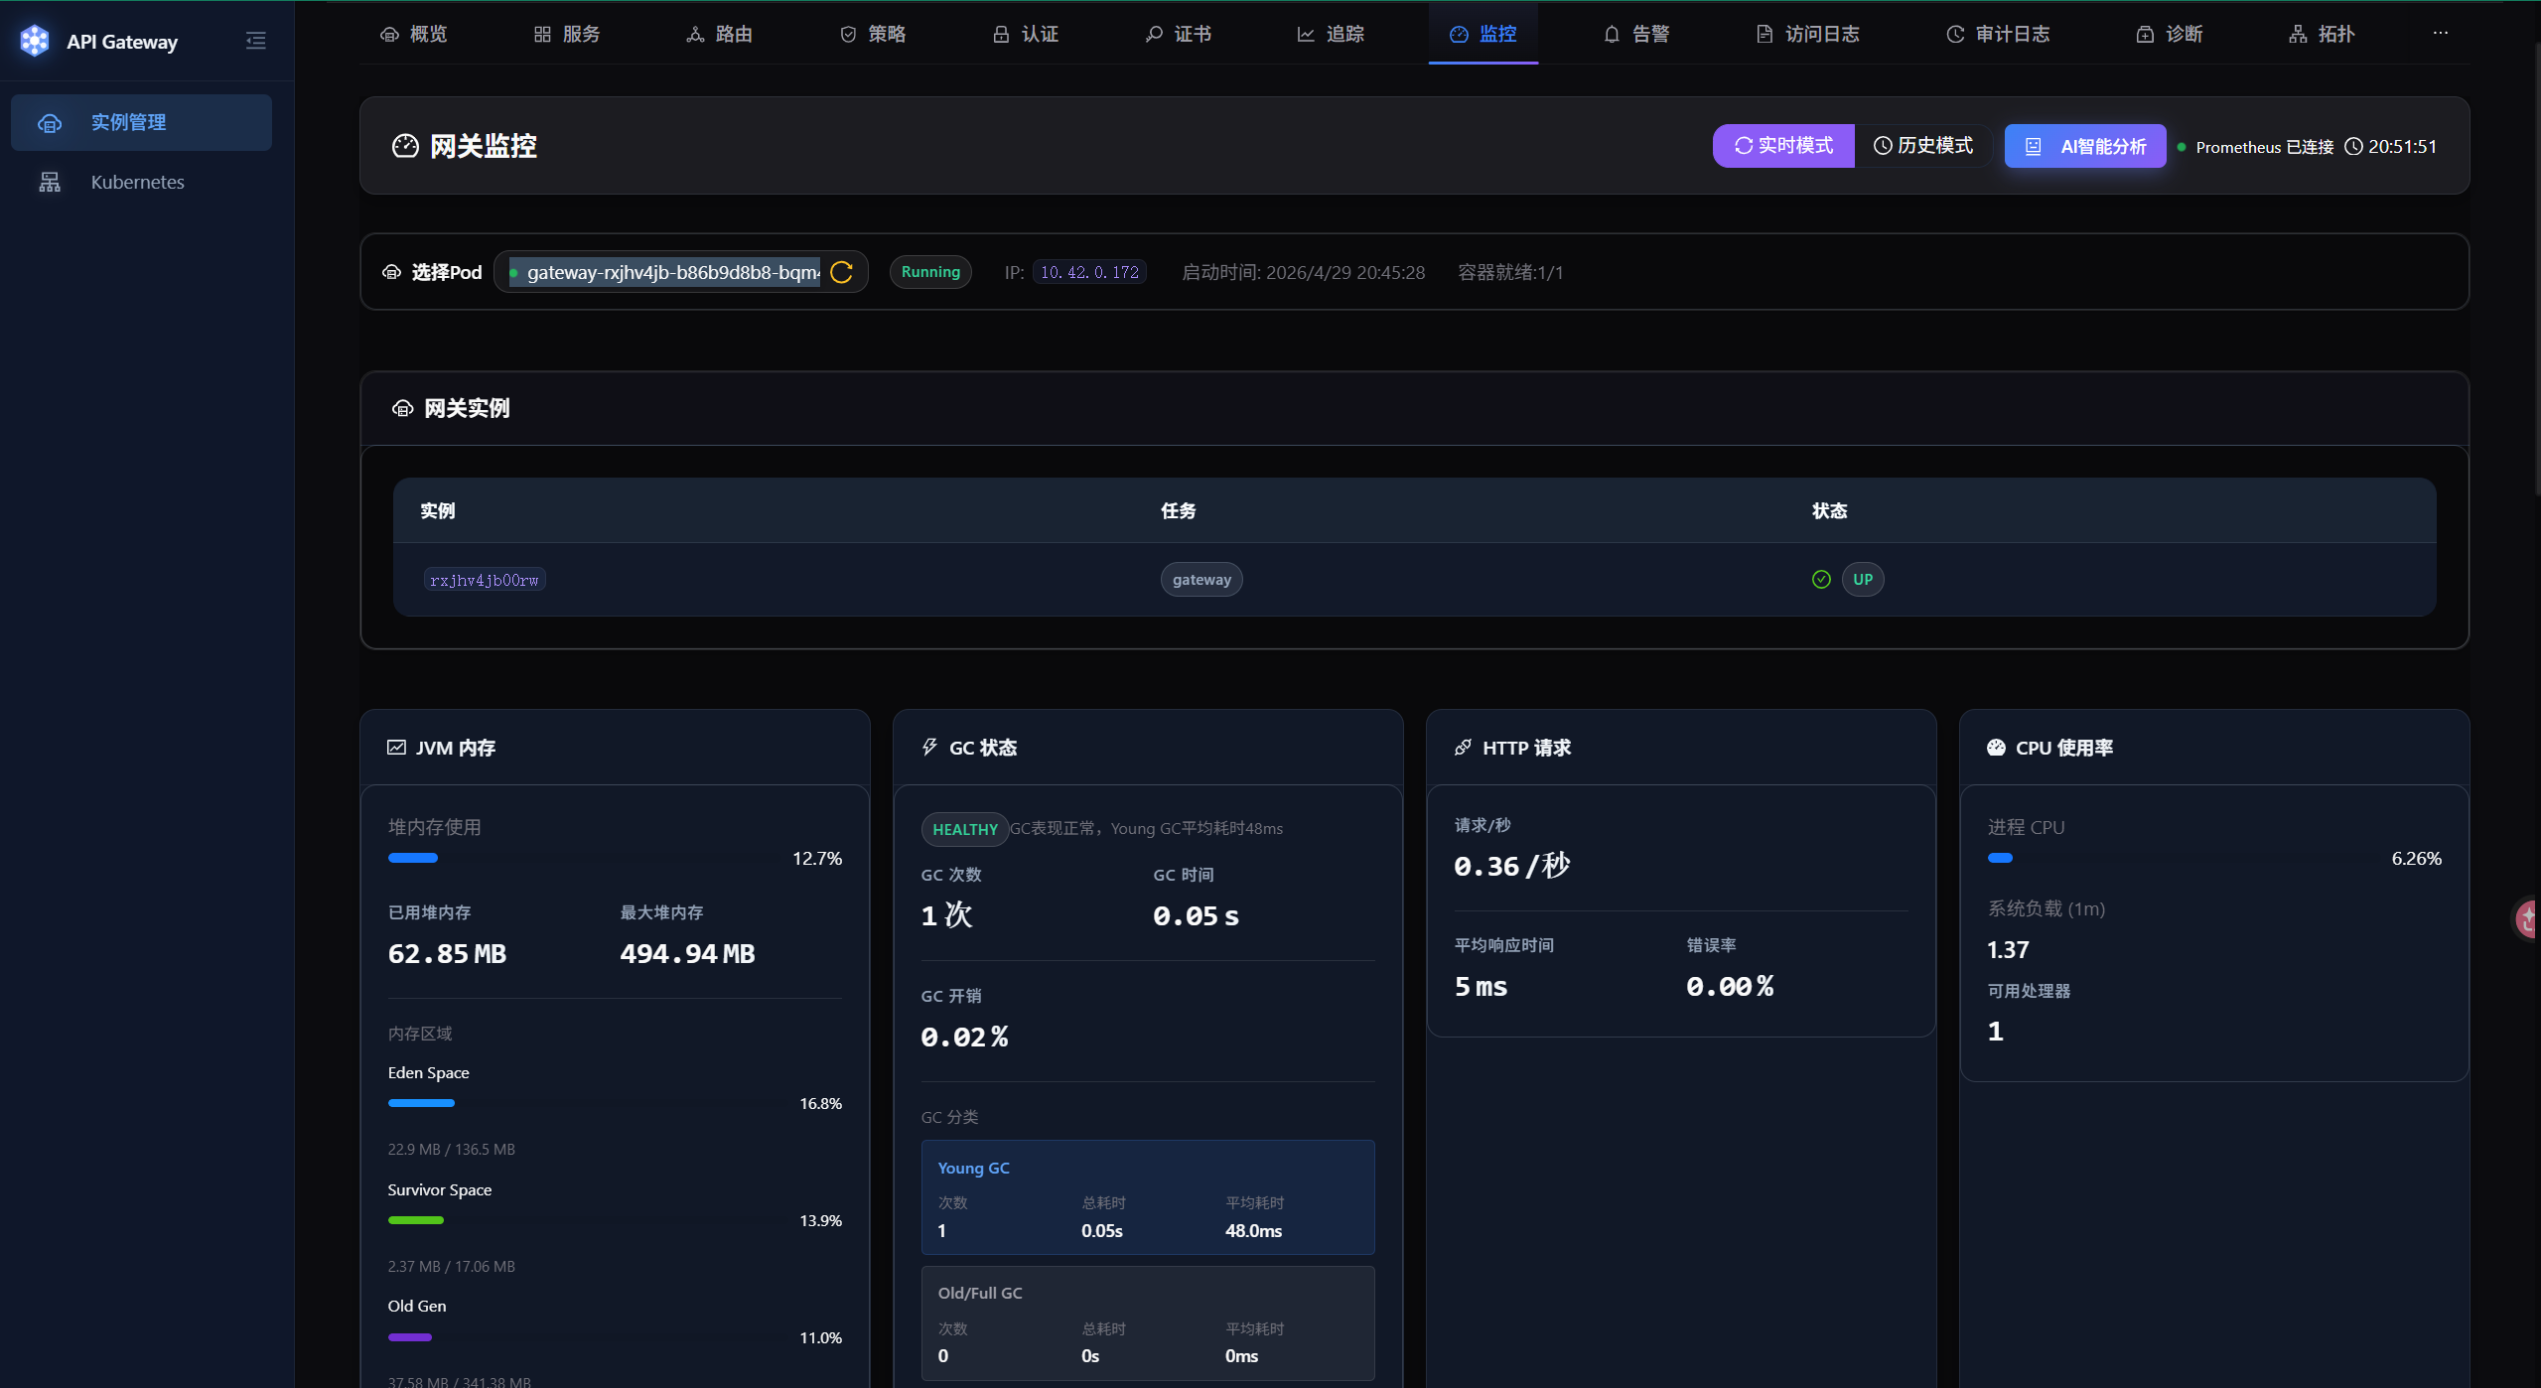The image size is (2541, 1388).
Task: Open the 拓扑 topology tab
Action: click(x=2322, y=34)
